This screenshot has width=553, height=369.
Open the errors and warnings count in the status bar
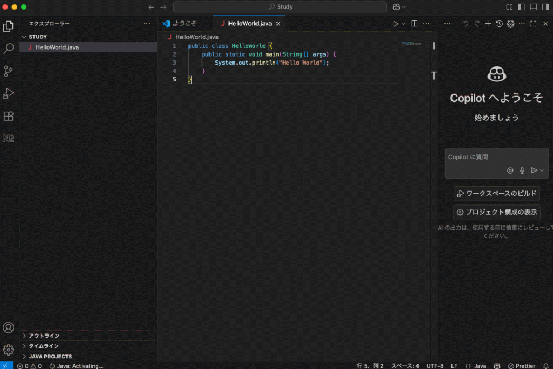click(x=29, y=366)
